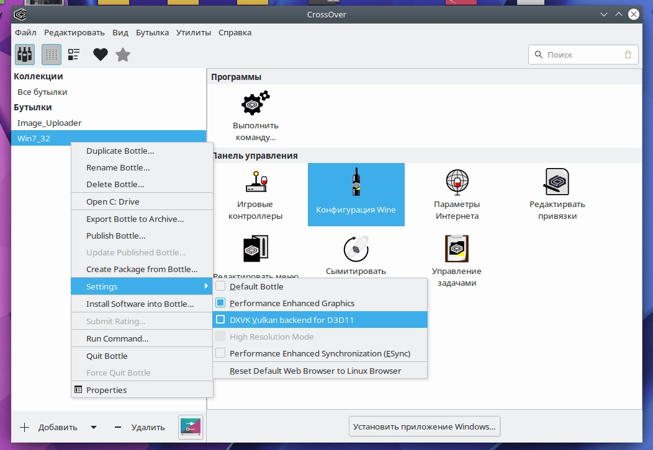Enable DXVK Vulkan backend for D3D11
This screenshot has width=653, height=450.
click(x=320, y=320)
